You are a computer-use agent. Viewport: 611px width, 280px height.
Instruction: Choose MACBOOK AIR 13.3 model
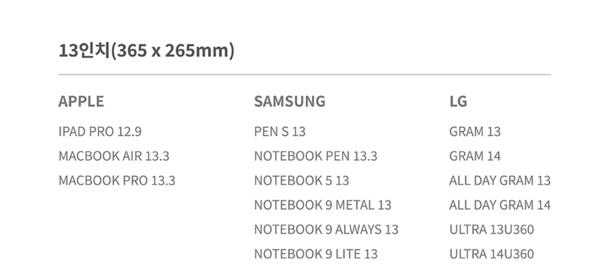click(114, 156)
